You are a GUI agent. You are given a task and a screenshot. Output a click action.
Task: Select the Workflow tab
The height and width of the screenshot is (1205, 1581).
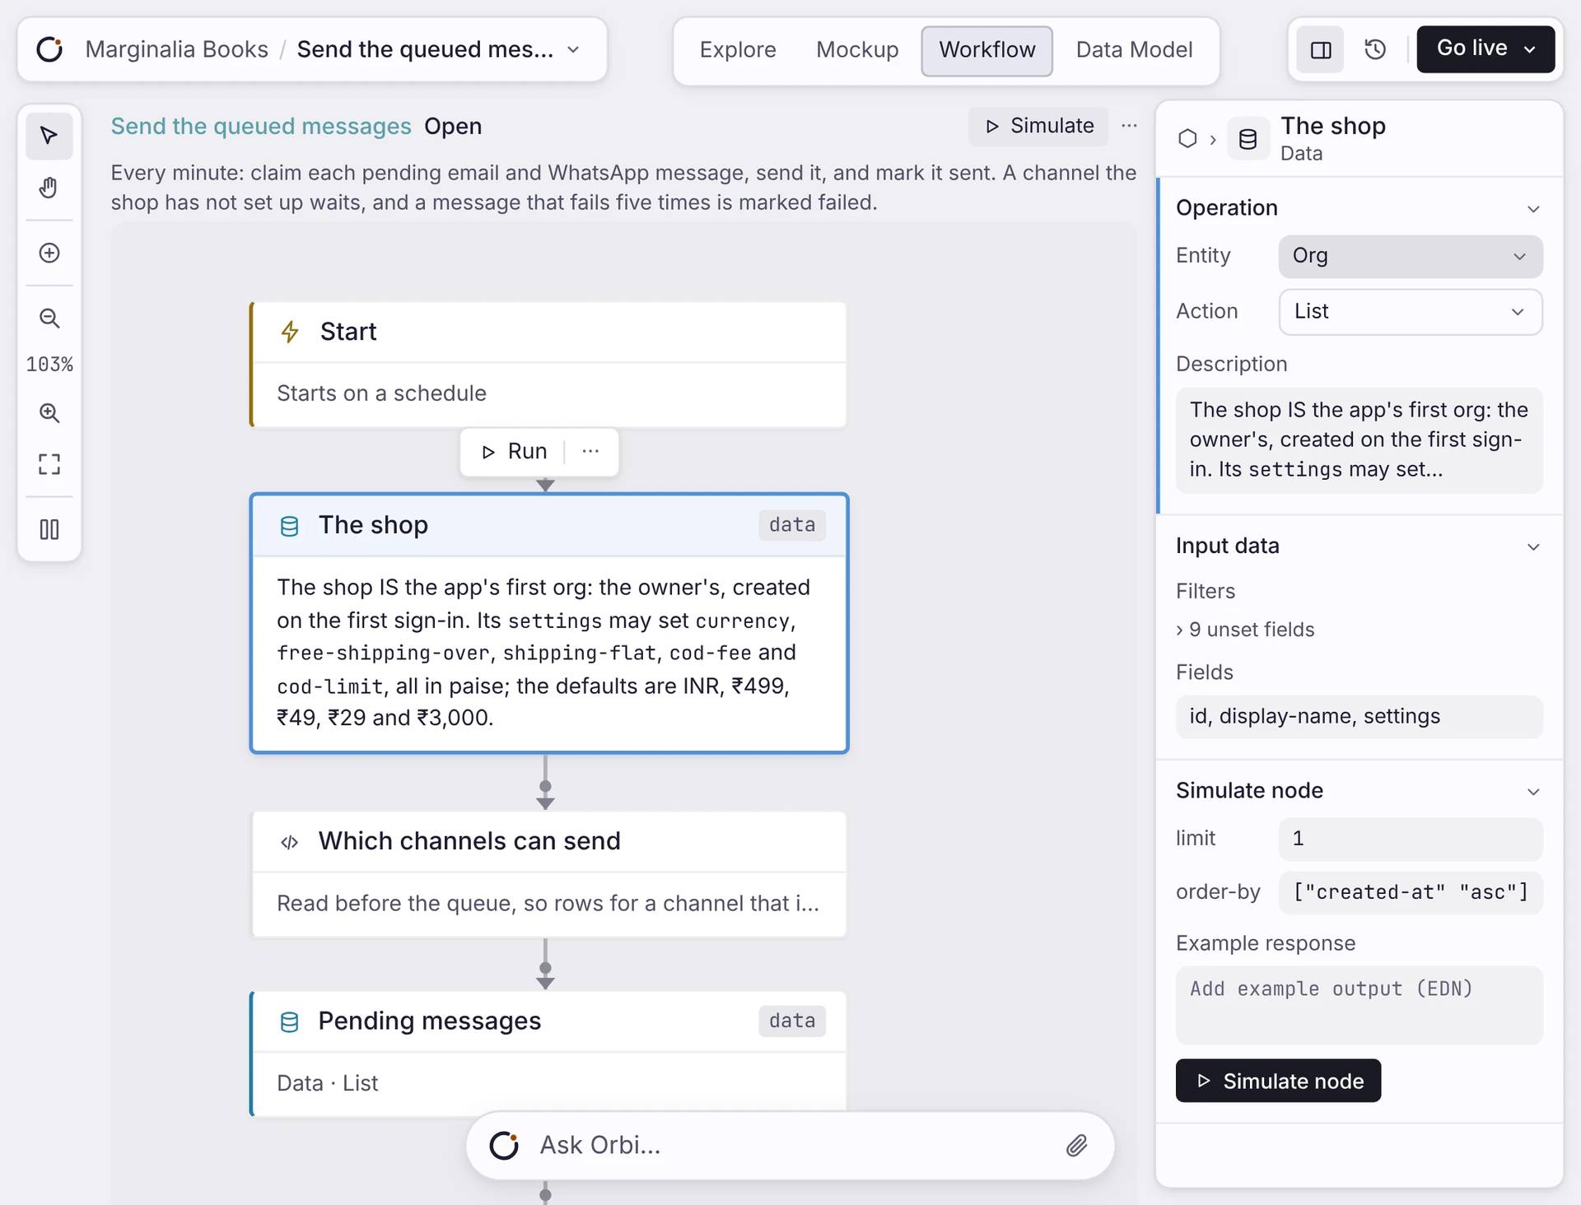coord(986,49)
